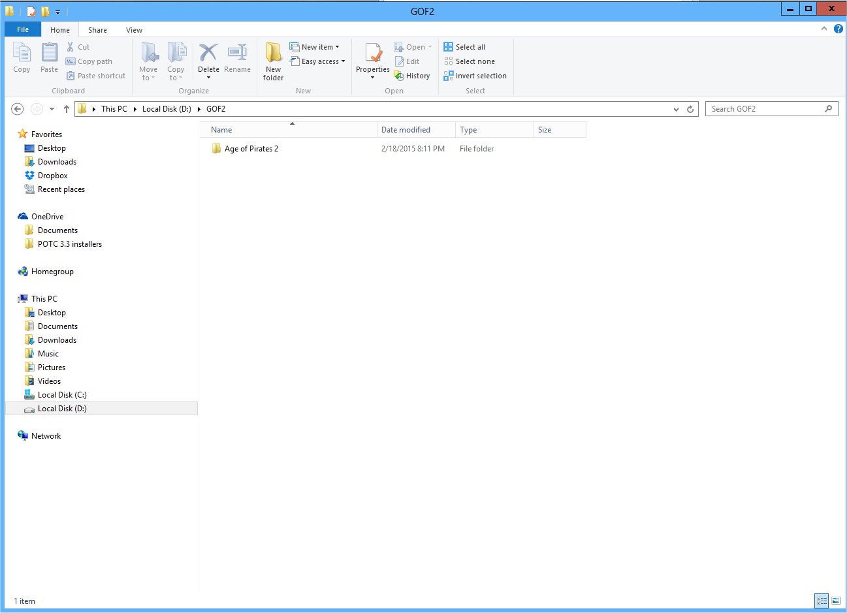Collapse the ribbon using the chevron
The image size is (847, 613).
click(824, 29)
